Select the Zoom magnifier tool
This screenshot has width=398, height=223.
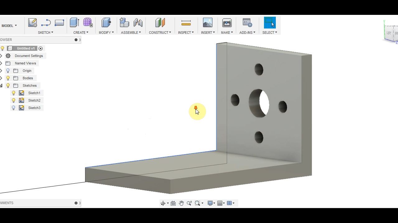tap(189, 203)
